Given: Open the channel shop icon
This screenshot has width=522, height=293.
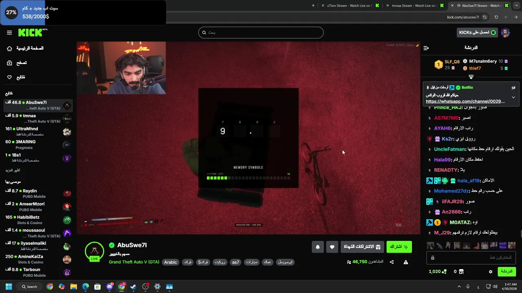Looking at the screenshot, I should [461, 271].
